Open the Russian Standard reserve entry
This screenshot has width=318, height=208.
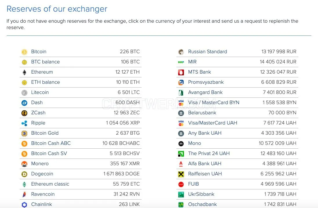click(237, 52)
